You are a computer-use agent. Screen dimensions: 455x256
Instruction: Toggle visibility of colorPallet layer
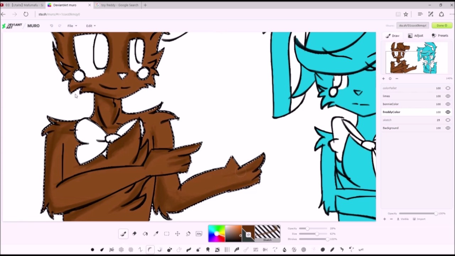click(448, 88)
